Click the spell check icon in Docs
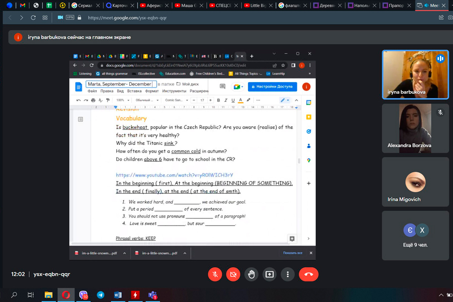The width and height of the screenshot is (453, 302). pos(101,100)
